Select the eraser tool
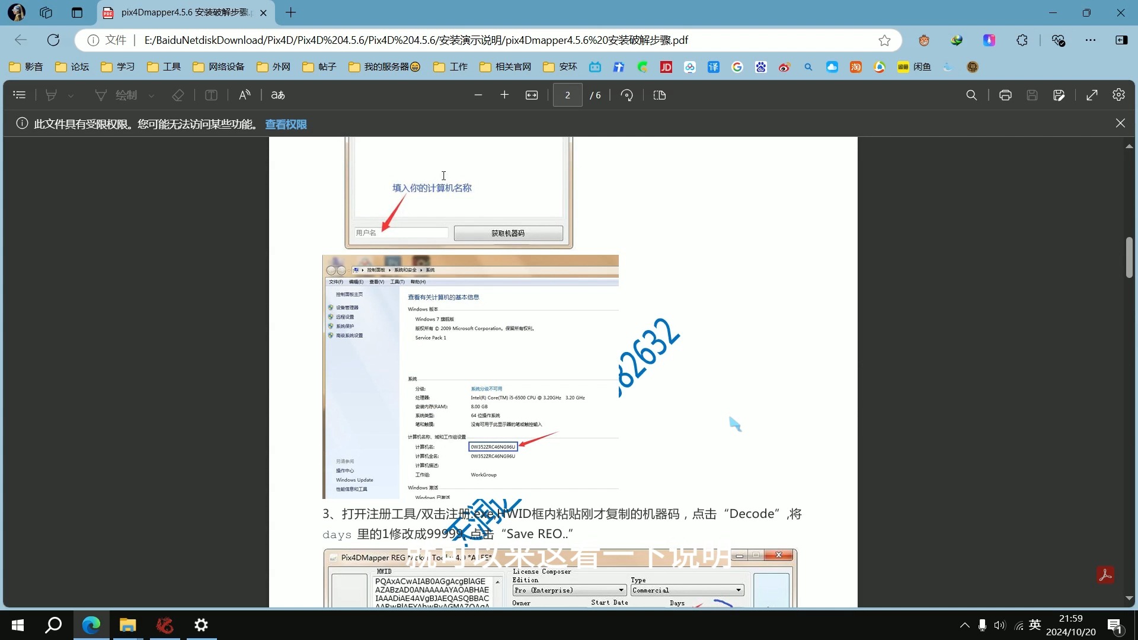 pos(178,95)
